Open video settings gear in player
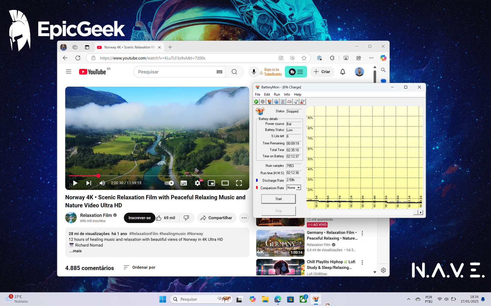 198,183
